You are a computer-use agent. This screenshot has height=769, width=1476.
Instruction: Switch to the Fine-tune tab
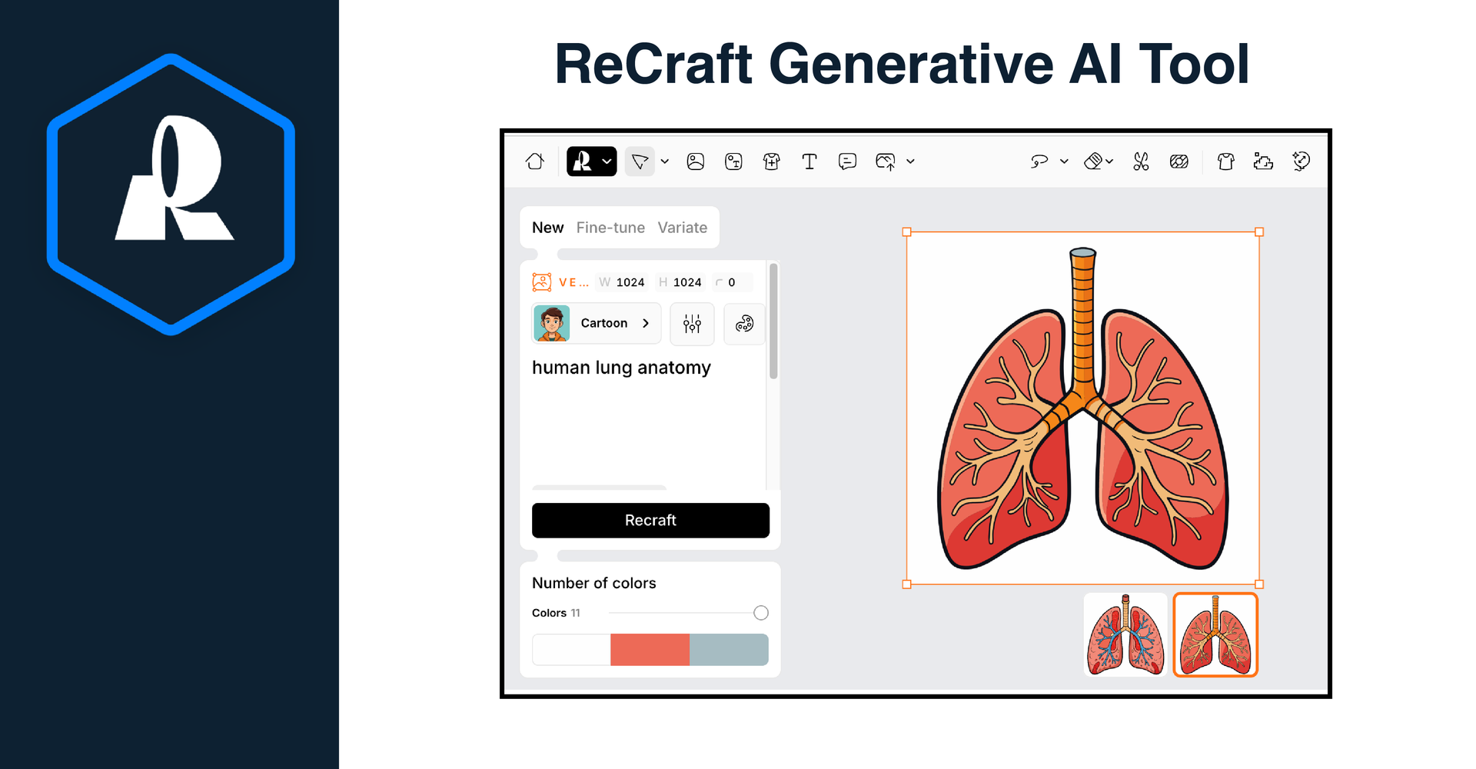(610, 228)
